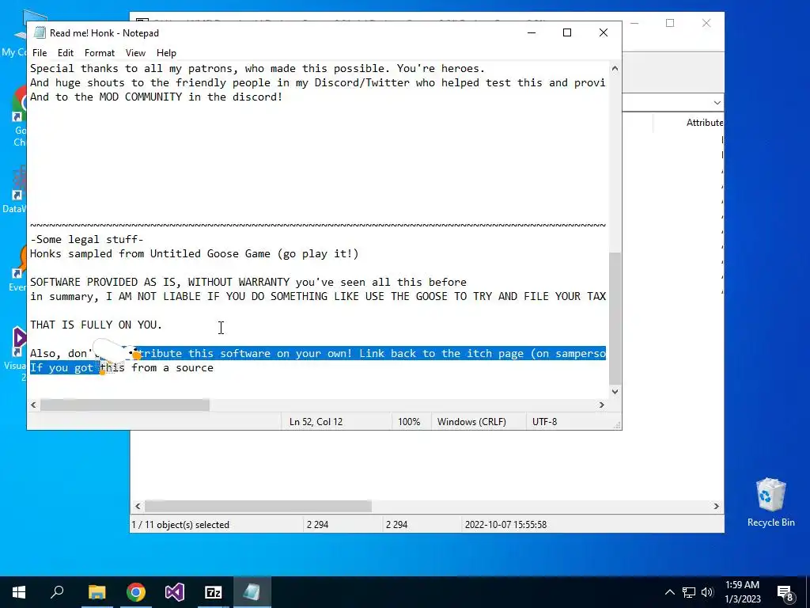Click Notepad horizontal scroll right arrow
The height and width of the screenshot is (608, 810).
[x=601, y=405]
